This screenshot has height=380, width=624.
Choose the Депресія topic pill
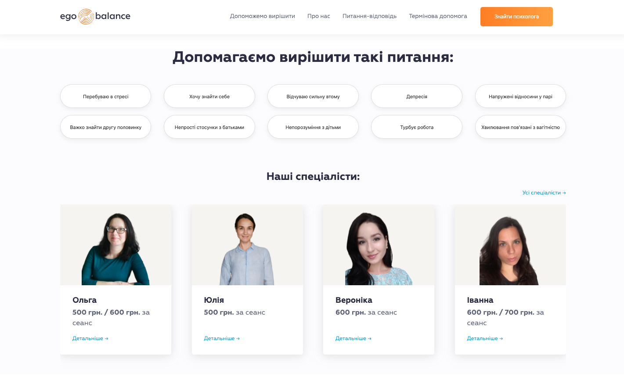click(x=417, y=96)
